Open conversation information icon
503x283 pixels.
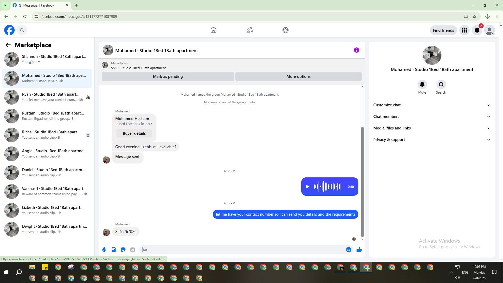357,50
